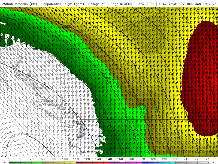Click the 150 value on the color scale
Screen dimensions: 218x164
point(120,159)
